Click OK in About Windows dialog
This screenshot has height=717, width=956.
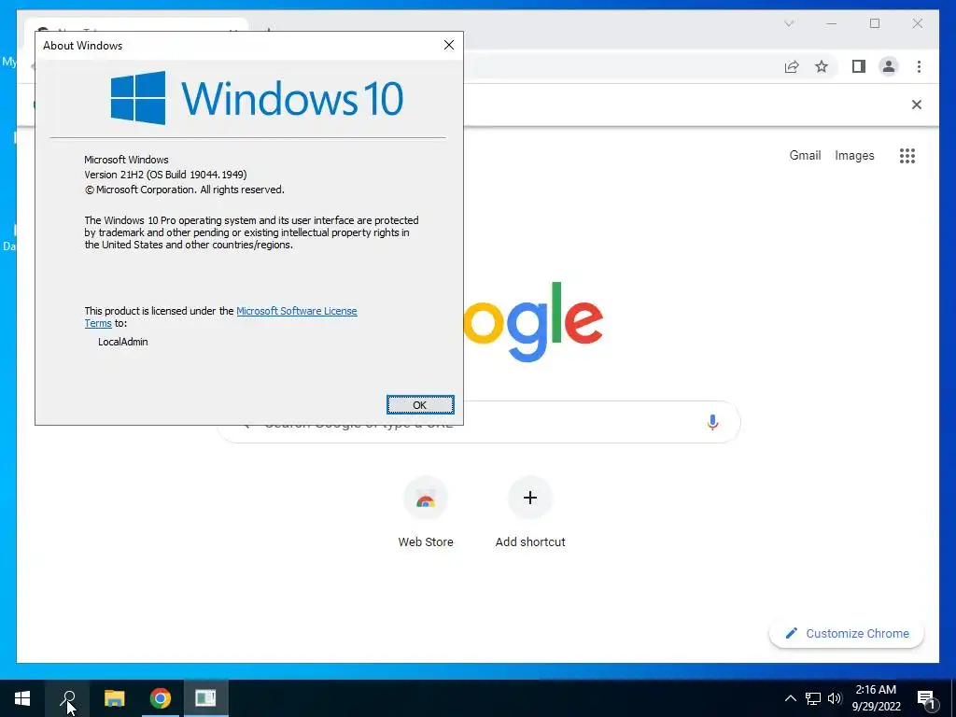[x=420, y=405]
